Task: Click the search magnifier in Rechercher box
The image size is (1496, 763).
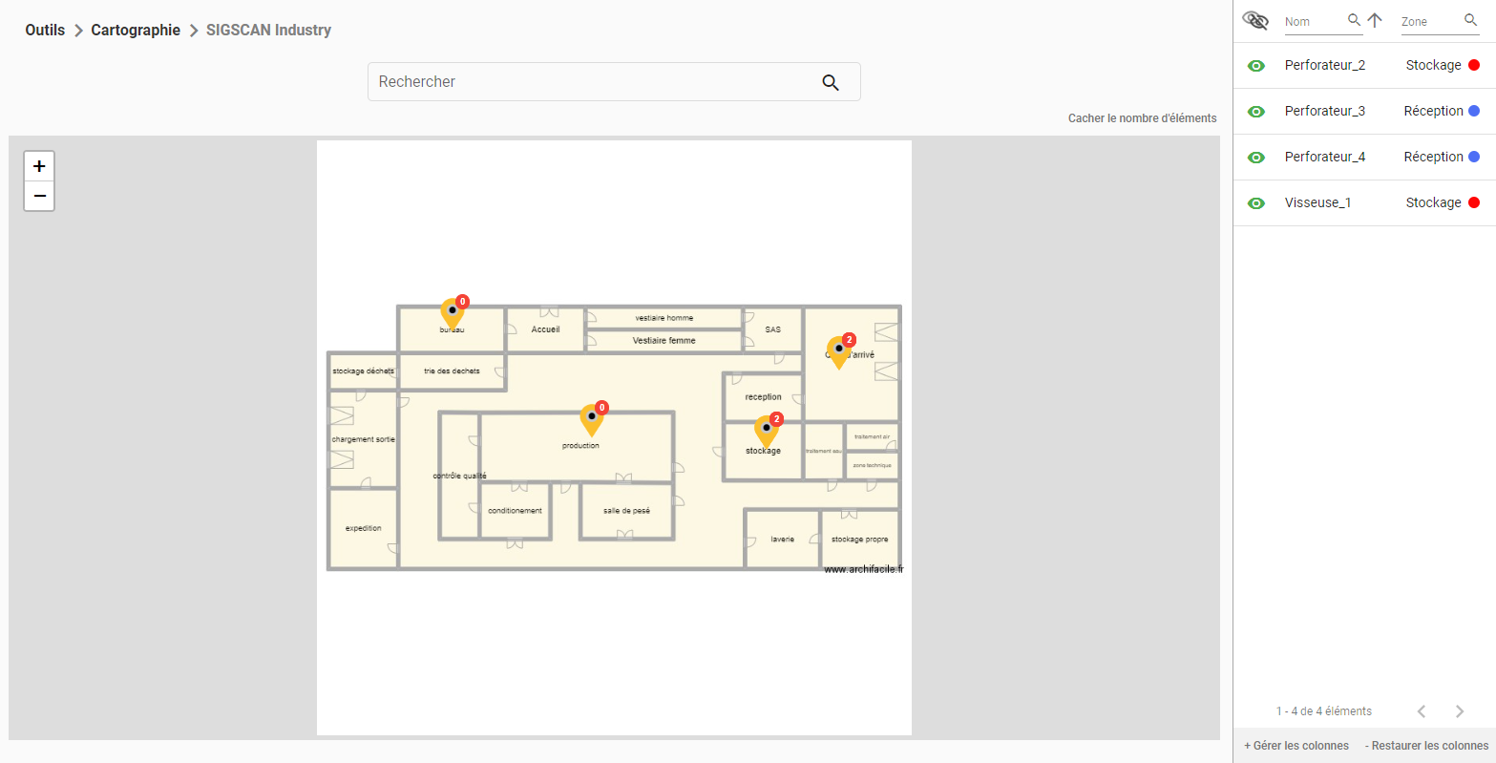Action: pos(831,83)
